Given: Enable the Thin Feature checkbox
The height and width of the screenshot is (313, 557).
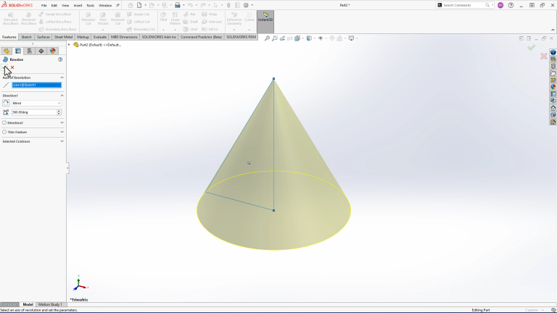Looking at the screenshot, I should [x=4, y=132].
